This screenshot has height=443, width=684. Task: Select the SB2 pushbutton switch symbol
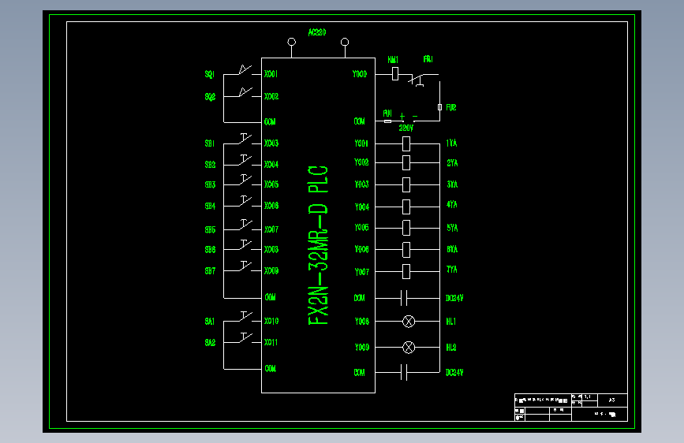click(x=245, y=159)
